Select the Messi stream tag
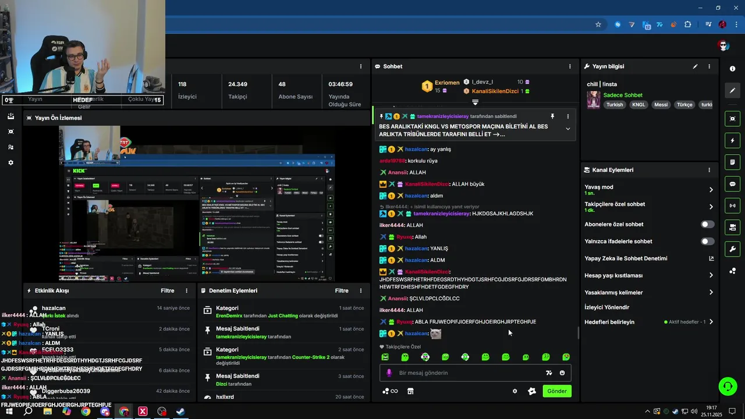 (661, 105)
